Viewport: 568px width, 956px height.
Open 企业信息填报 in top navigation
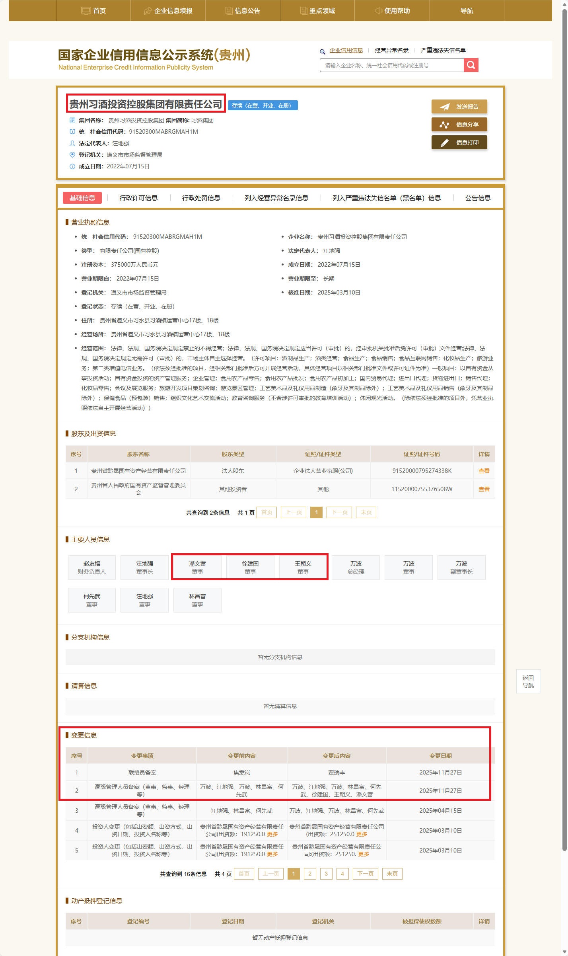click(168, 11)
